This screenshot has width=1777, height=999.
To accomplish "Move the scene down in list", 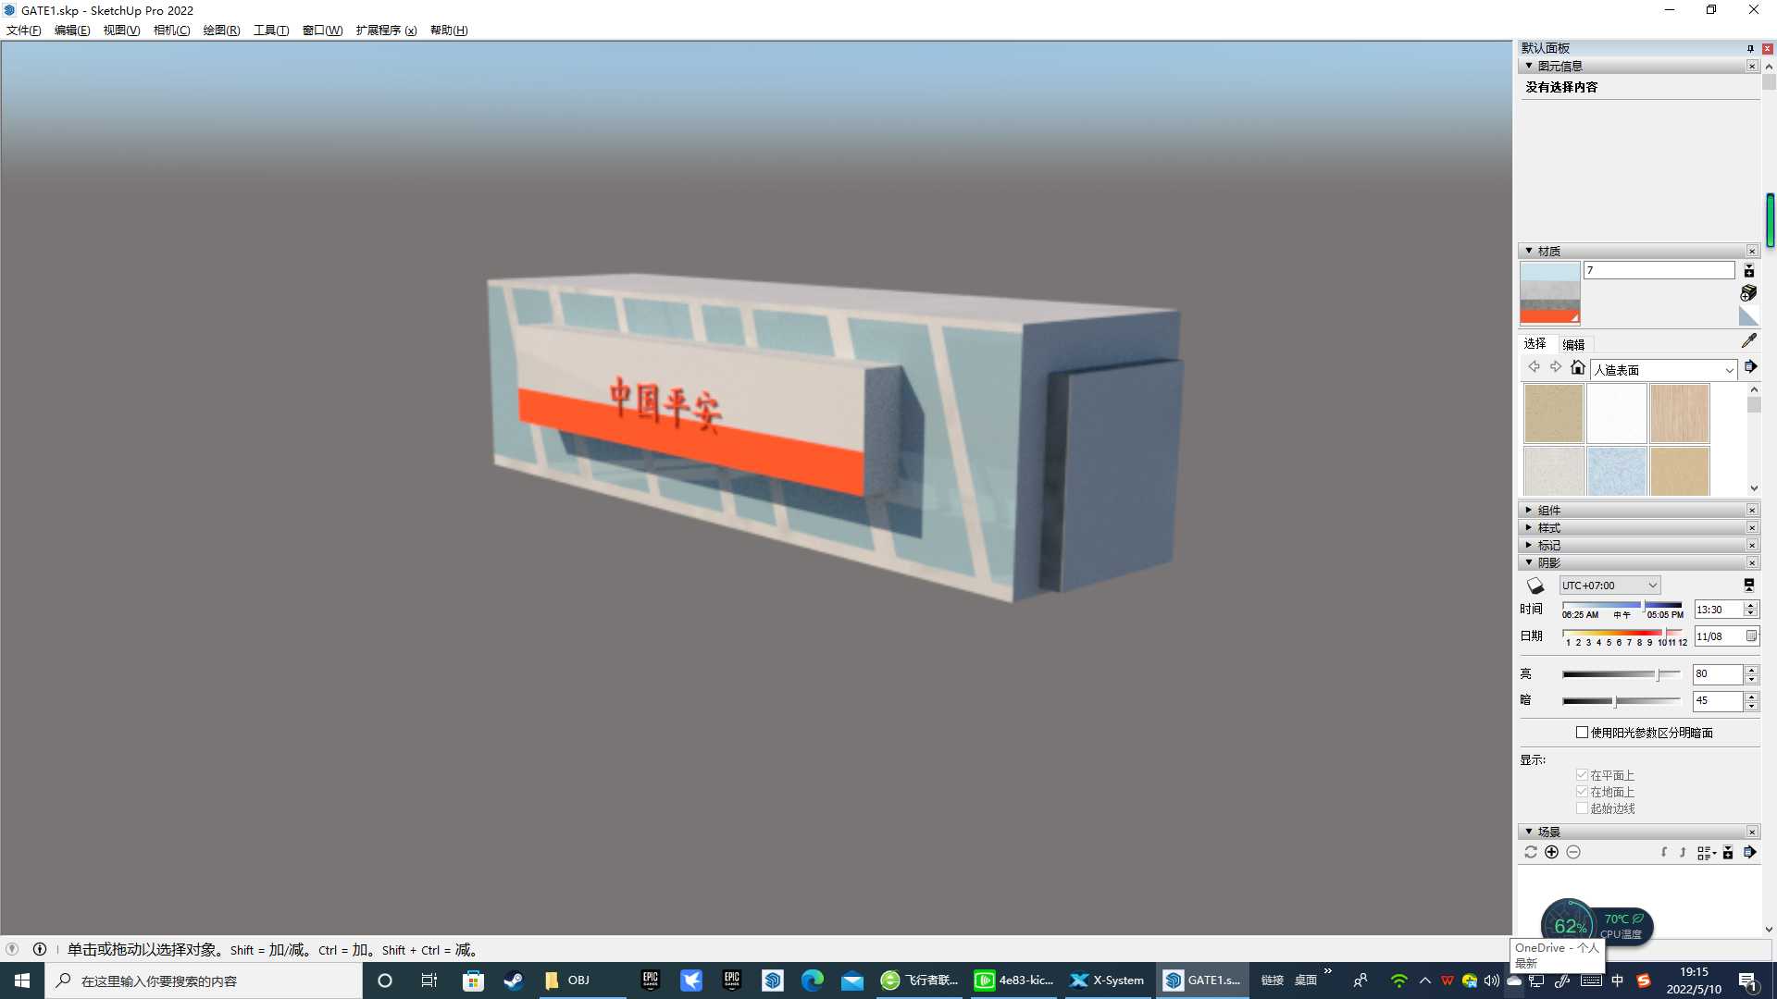I will tap(1664, 852).
